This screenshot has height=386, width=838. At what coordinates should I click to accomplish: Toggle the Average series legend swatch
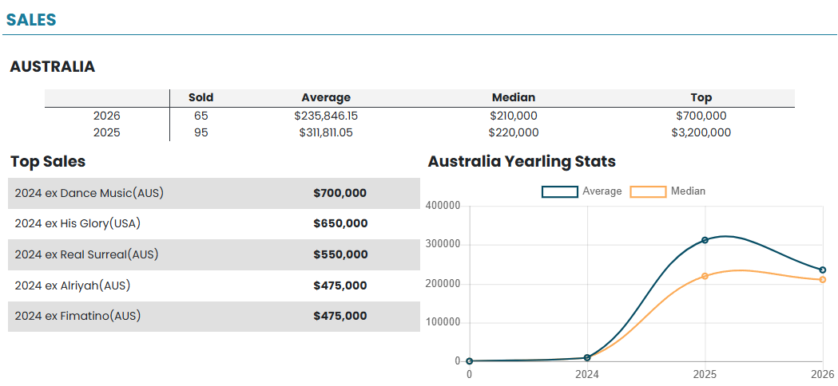[559, 191]
